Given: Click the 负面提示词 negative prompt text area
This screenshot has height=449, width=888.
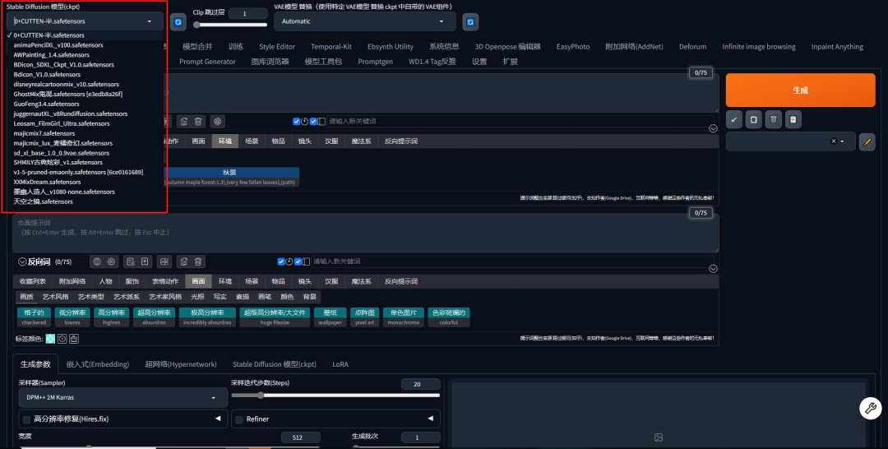Looking at the screenshot, I should point(365,233).
